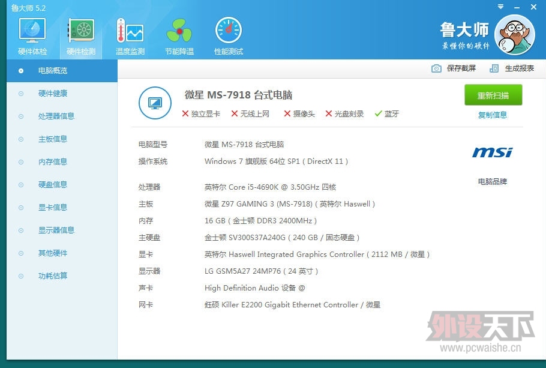The image size is (546, 368).
Task: Click the green check next to 蓝牙
Action: coord(378,113)
